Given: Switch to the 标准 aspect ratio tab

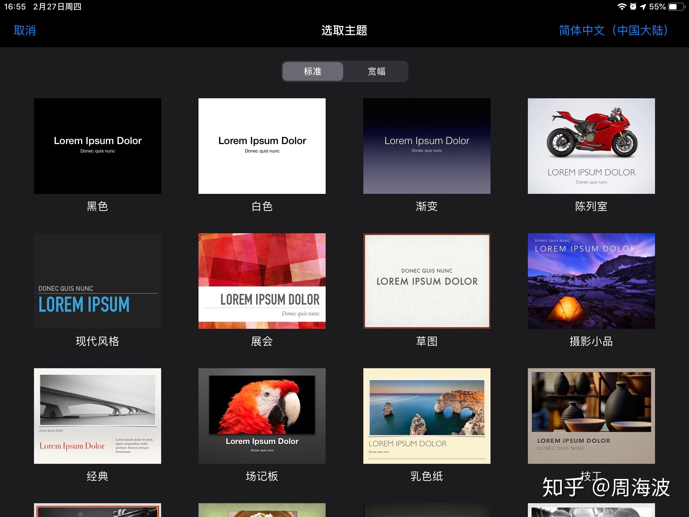Looking at the screenshot, I should click(313, 71).
